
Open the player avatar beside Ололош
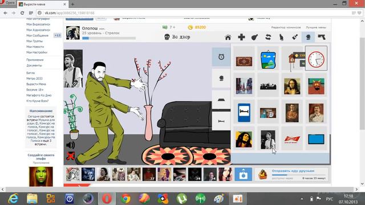coord(72,33)
